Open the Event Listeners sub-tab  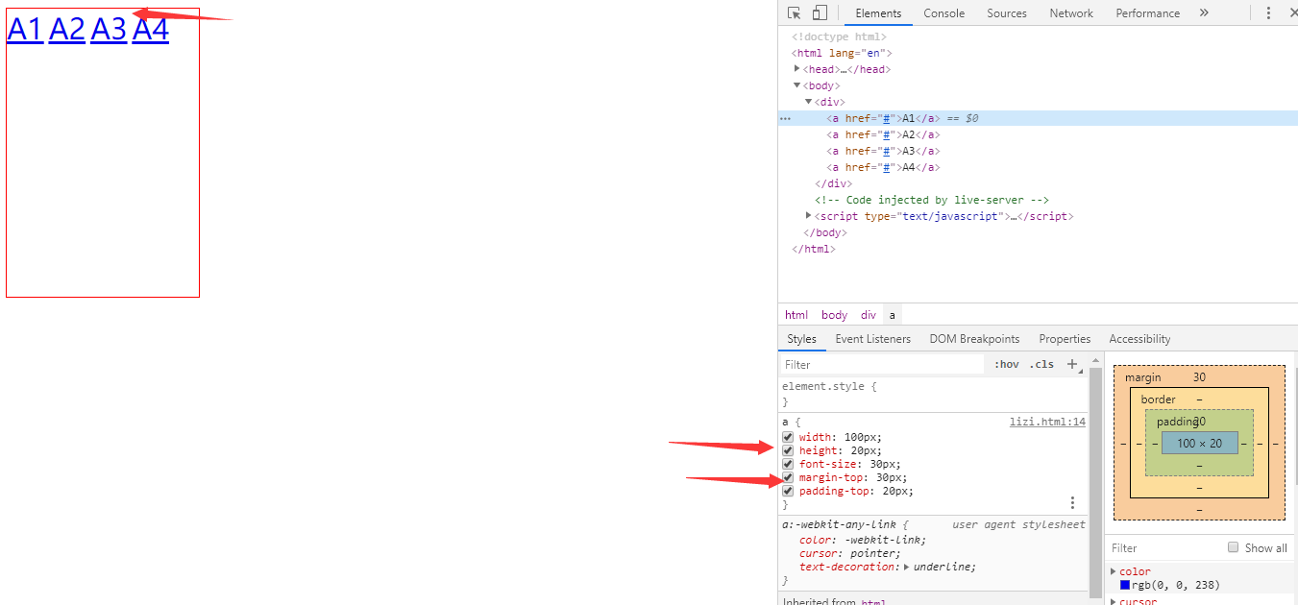(x=872, y=339)
